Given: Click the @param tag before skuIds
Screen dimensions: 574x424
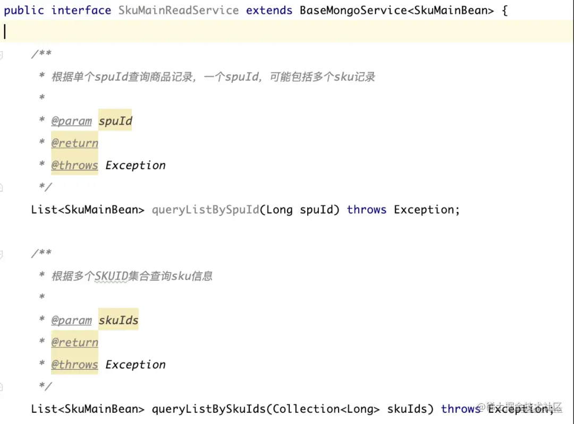Looking at the screenshot, I should (x=71, y=320).
